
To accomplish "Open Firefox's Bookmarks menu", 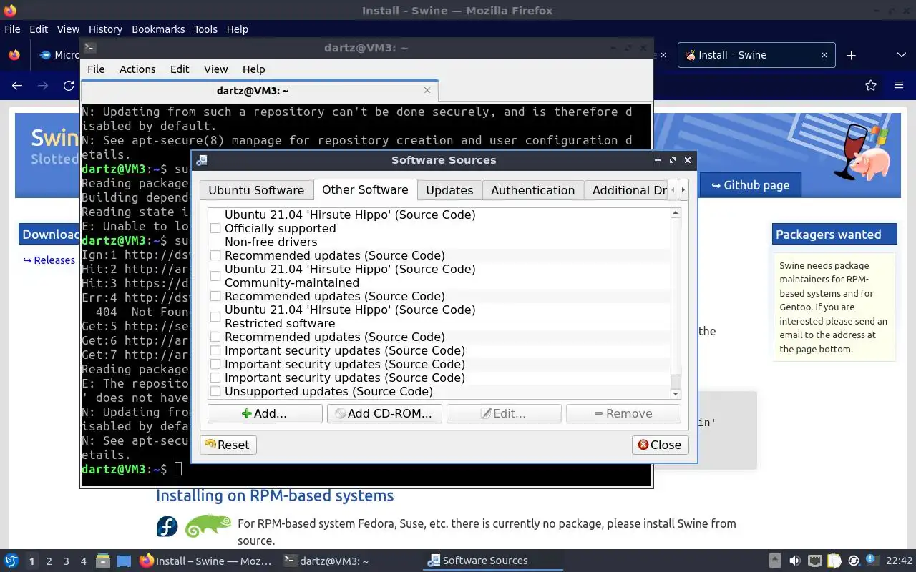I will [158, 29].
